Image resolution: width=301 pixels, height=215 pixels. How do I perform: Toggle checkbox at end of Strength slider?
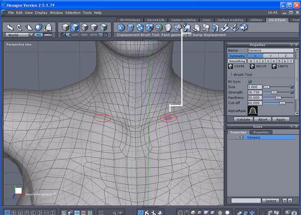pyautogui.click(x=292, y=92)
